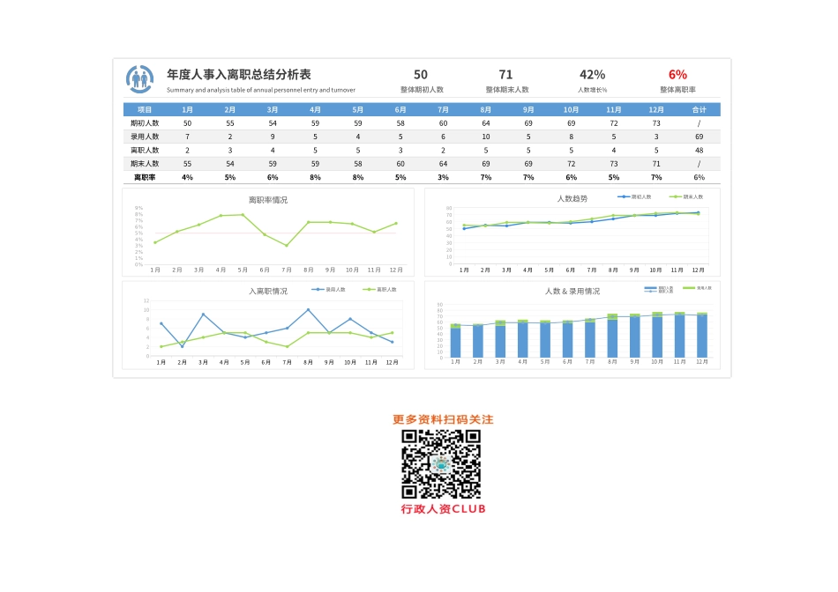
Task: Click the 离职率 row label
Action: pos(145,177)
